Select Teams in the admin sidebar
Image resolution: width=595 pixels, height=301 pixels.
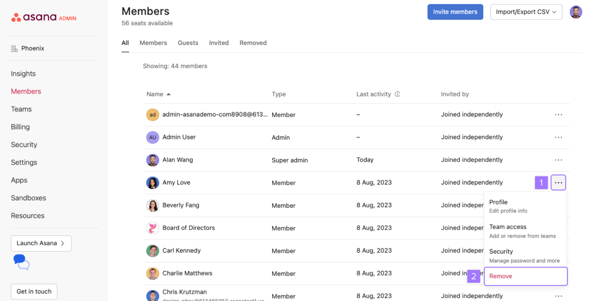tap(21, 109)
